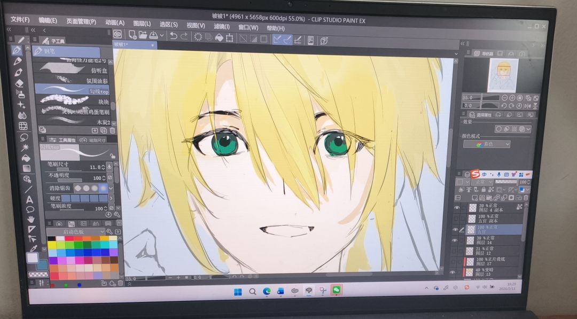Click the help question mark icon
577x319 pixels.
(x=324, y=41)
